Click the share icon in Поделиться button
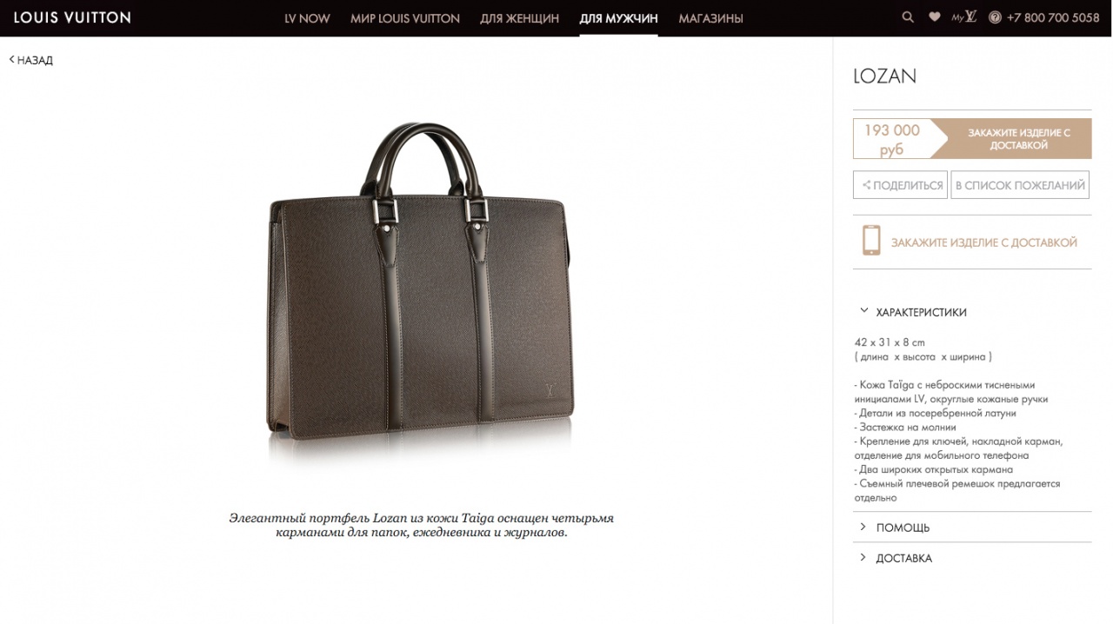Viewport: 1113px width, 624px height. tap(866, 185)
